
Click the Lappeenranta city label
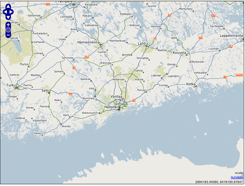point(231,36)
